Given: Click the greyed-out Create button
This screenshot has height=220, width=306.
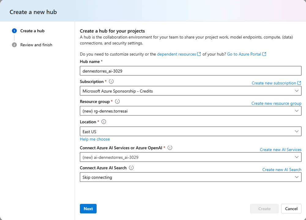Looking at the screenshot, I should [264, 209].
